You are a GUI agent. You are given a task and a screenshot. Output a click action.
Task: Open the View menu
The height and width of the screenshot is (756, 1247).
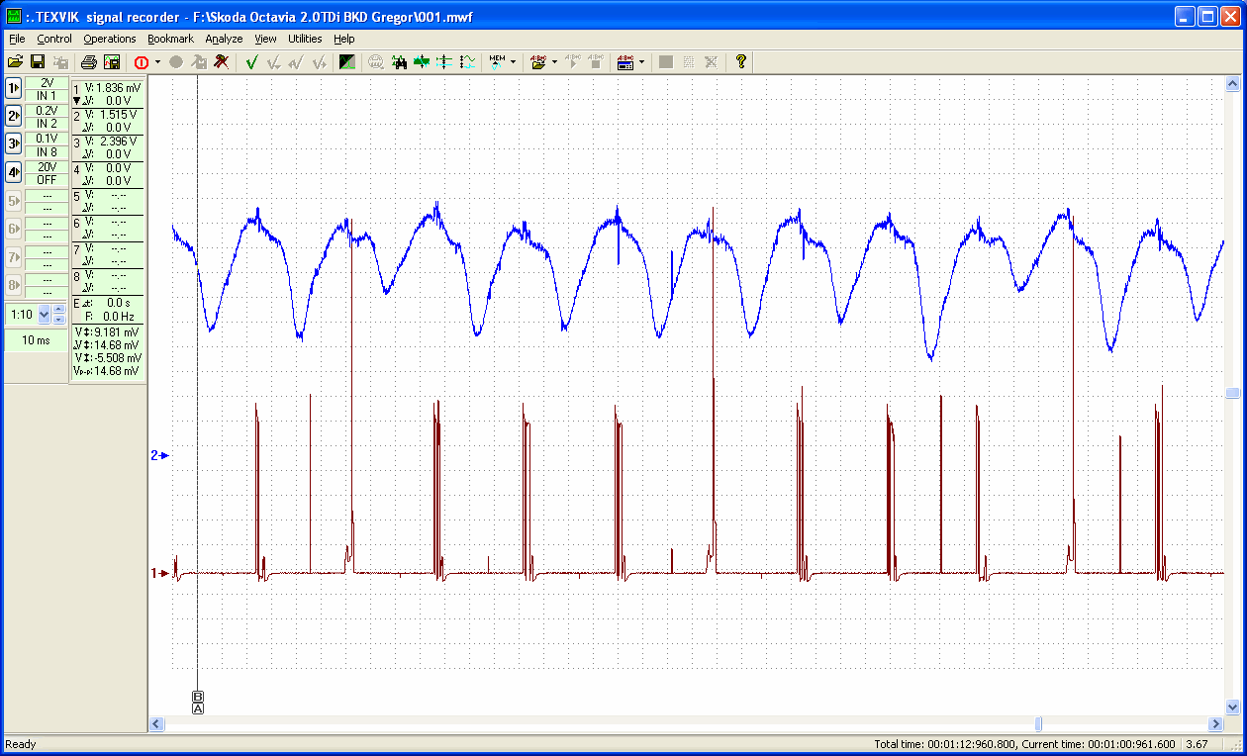265,39
